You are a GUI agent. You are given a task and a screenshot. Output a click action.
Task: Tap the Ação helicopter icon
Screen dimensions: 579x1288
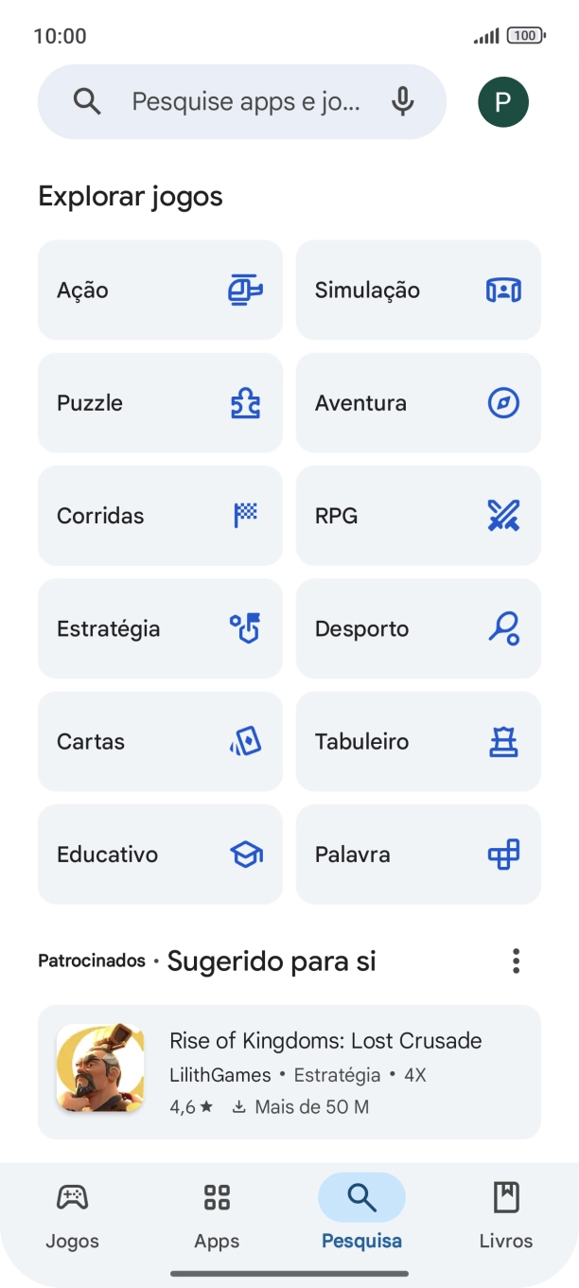click(x=243, y=290)
